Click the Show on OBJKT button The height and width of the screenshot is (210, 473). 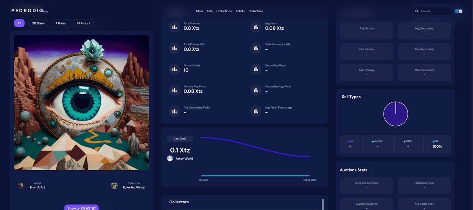coord(82,208)
